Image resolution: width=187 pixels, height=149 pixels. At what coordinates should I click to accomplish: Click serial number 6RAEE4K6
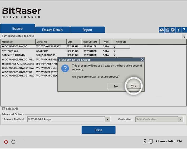pos(42,51)
